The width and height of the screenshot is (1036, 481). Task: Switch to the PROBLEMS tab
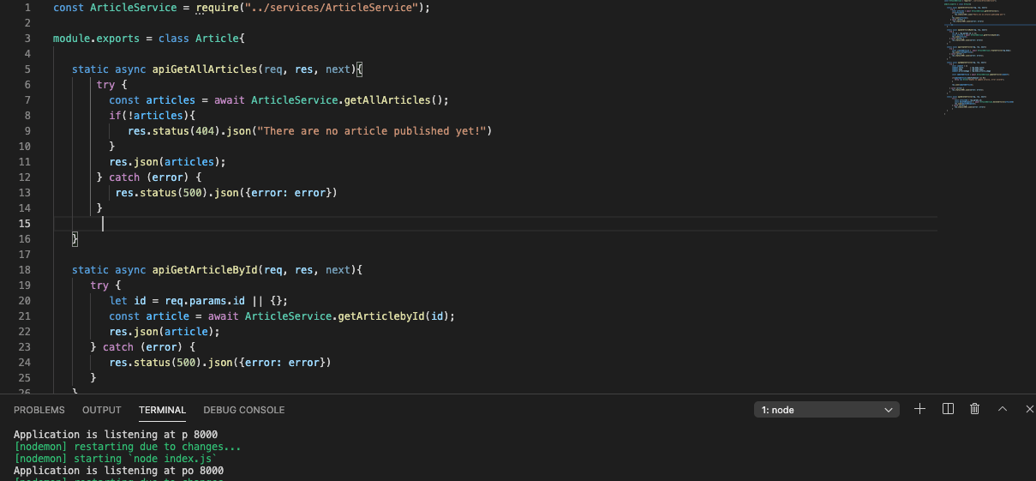click(39, 410)
